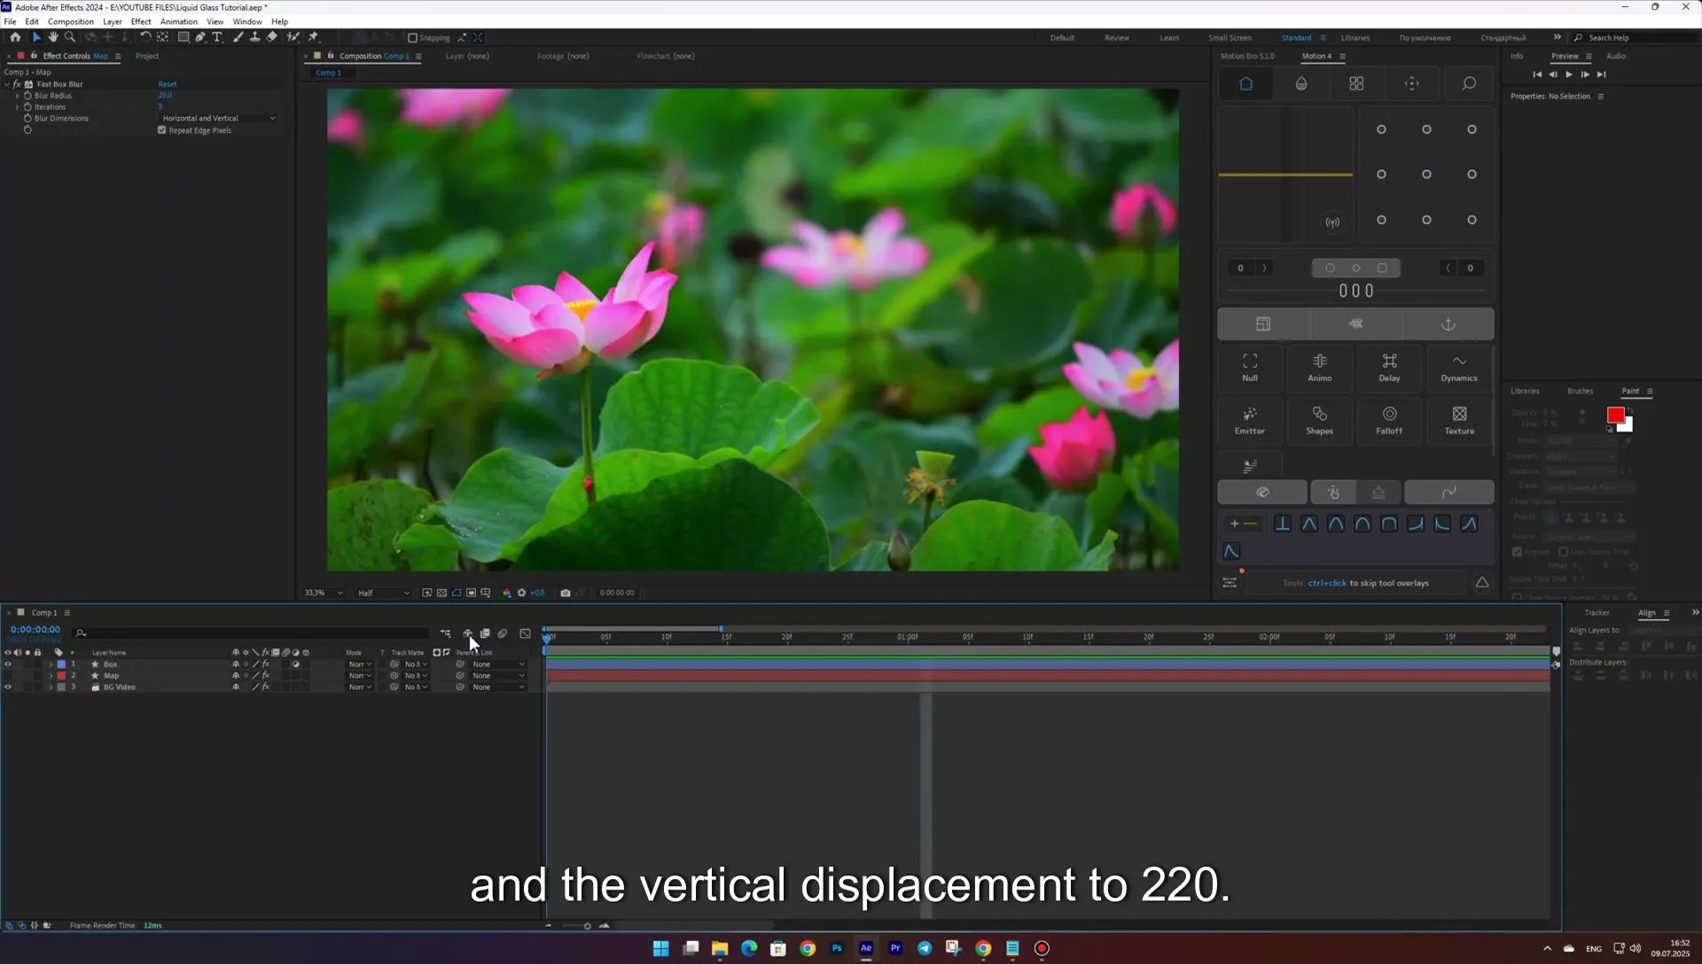Select the Eraser tool
This screenshot has width=1702, height=964.
coord(272,37)
